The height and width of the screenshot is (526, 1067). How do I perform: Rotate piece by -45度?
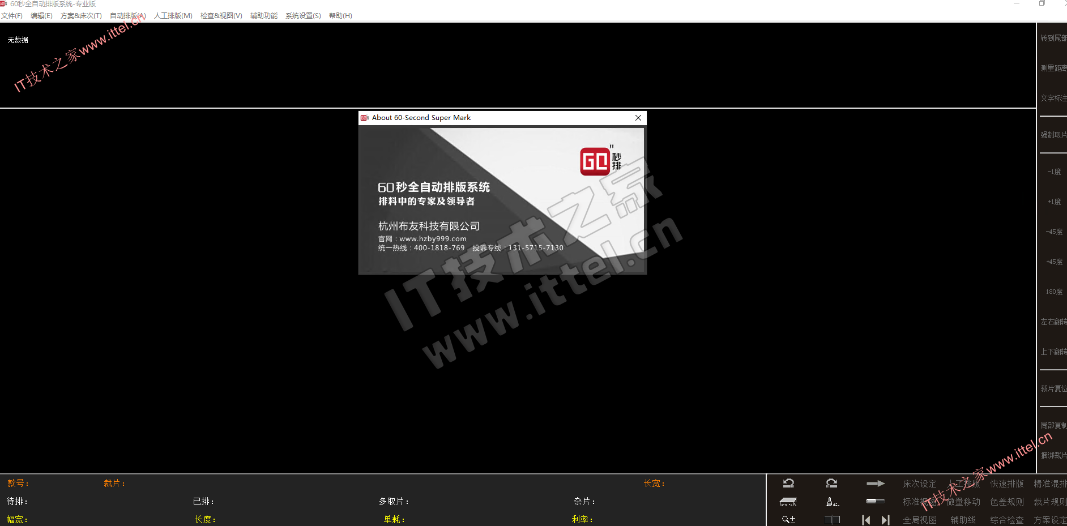pos(1054,232)
